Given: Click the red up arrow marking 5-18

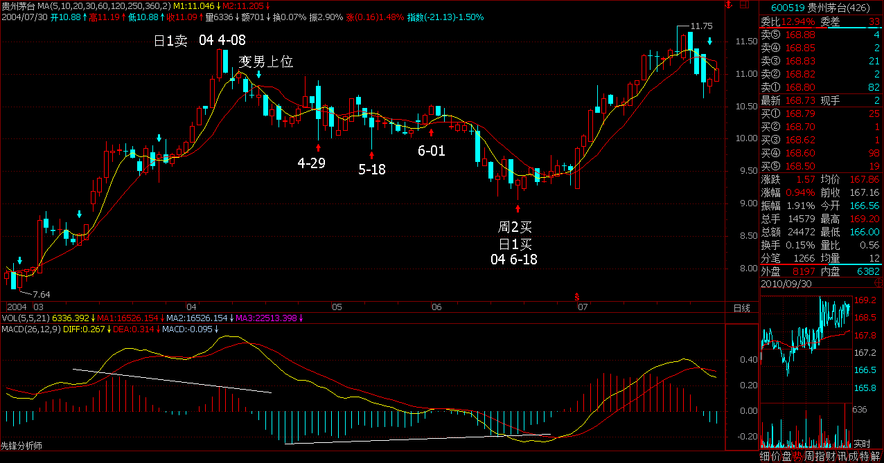Looking at the screenshot, I should (372, 154).
